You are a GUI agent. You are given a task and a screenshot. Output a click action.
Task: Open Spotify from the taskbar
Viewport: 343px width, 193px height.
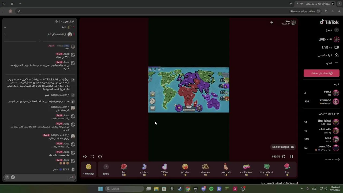point(211,189)
